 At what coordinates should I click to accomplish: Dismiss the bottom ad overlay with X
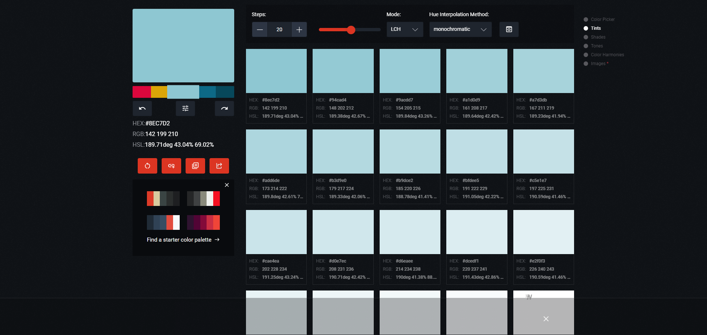546,319
